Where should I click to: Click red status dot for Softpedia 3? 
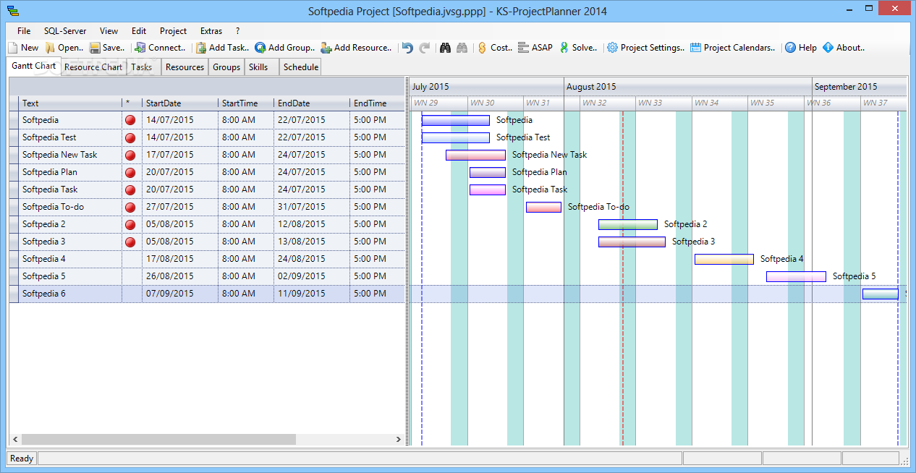(x=130, y=242)
